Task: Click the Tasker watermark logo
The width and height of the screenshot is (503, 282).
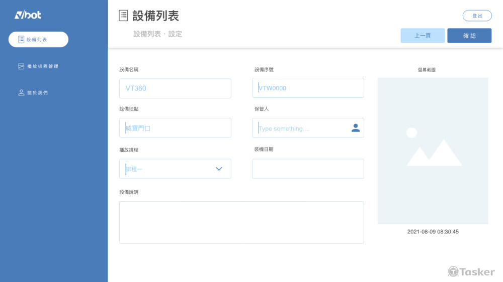Action: click(x=471, y=271)
